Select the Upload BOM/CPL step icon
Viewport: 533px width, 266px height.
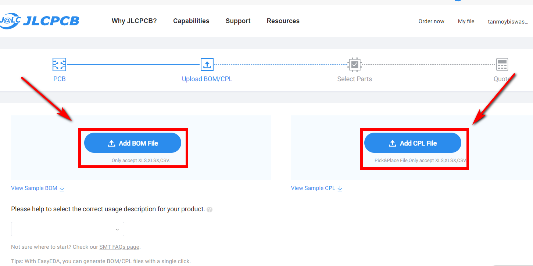click(x=207, y=65)
